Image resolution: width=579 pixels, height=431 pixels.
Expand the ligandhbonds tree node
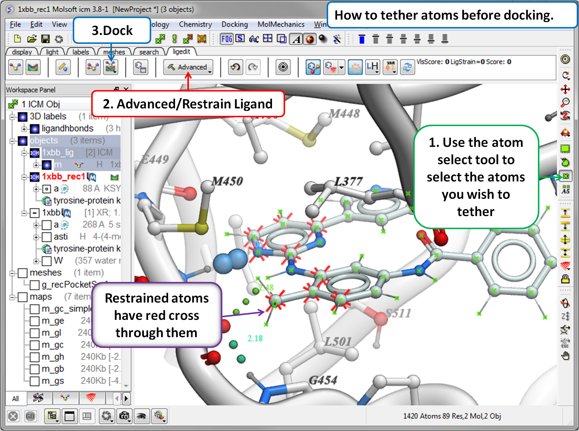point(24,128)
